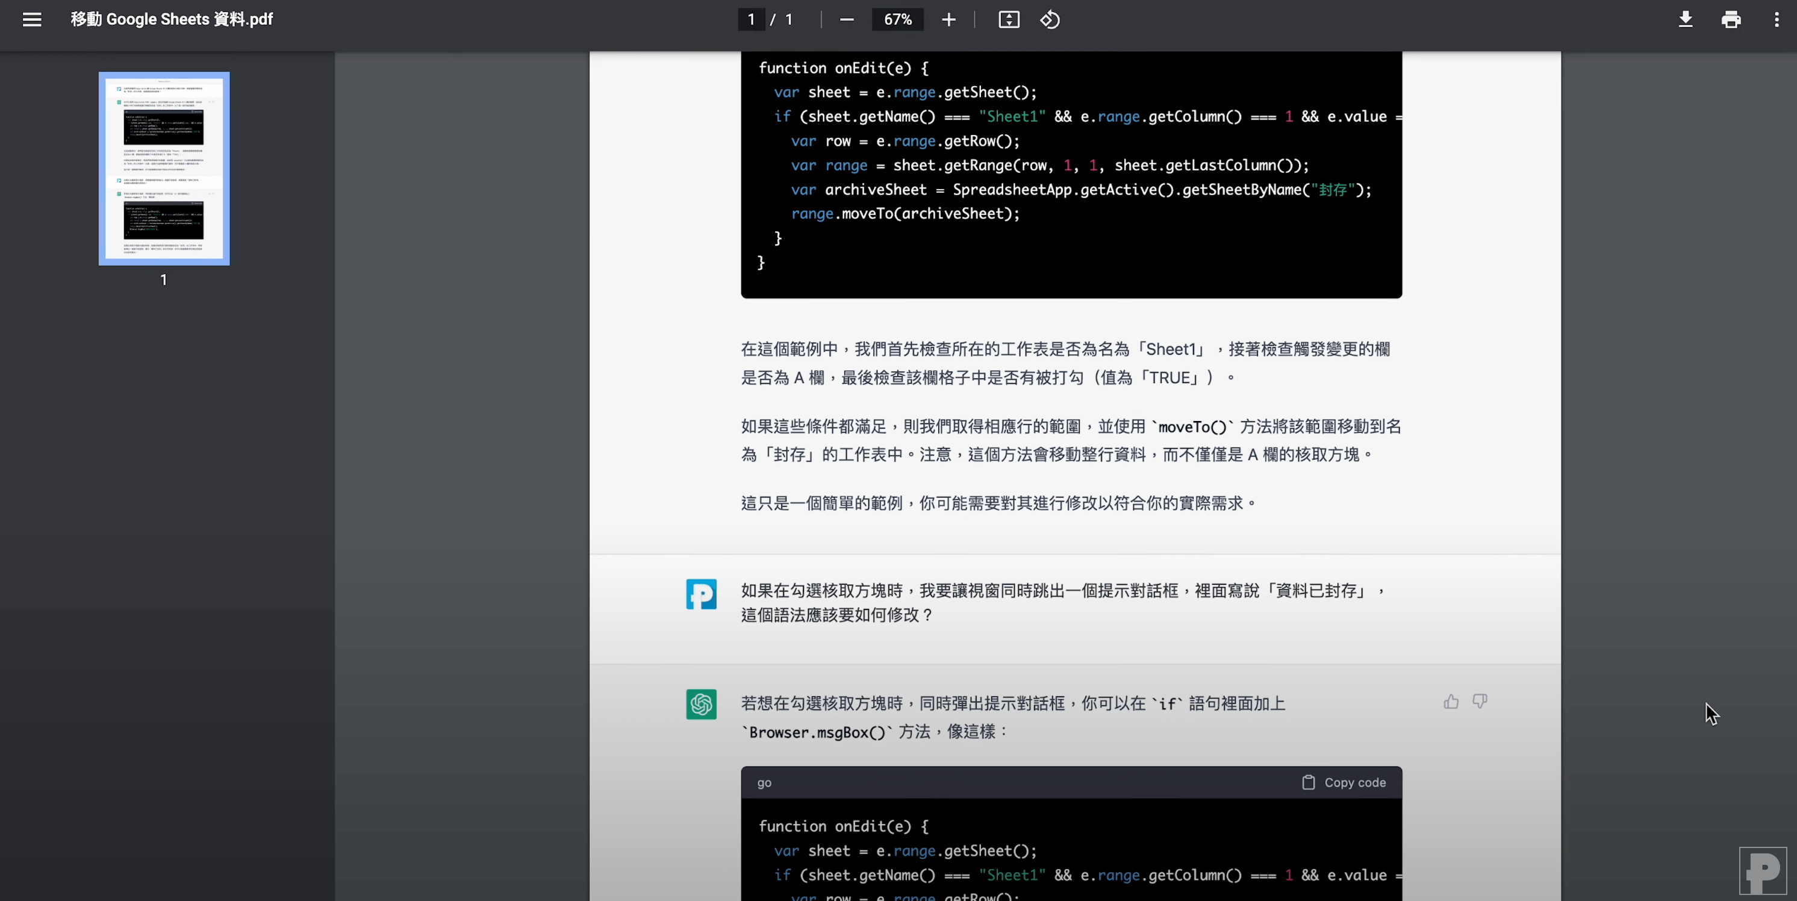
Task: Click the blue P user avatar
Action: (701, 594)
